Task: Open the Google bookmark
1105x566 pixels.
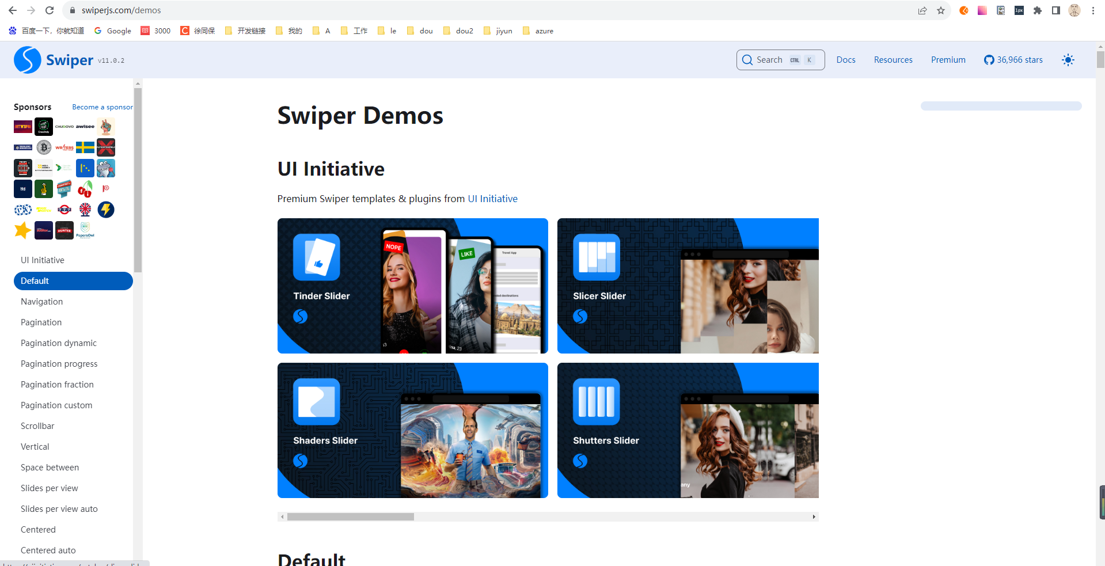Action: tap(113, 31)
